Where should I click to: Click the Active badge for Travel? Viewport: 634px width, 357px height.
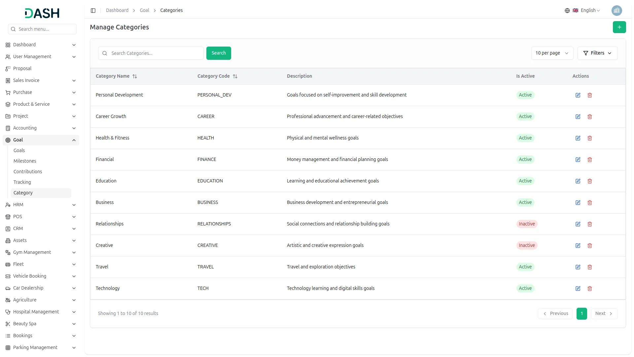[x=525, y=267]
